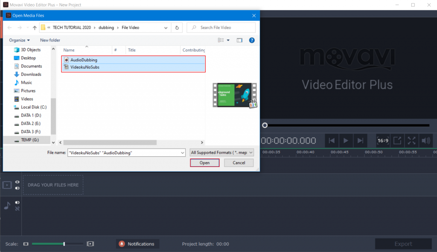Cancel the Open Media Files dialog
The height and width of the screenshot is (252, 437).
(239, 163)
